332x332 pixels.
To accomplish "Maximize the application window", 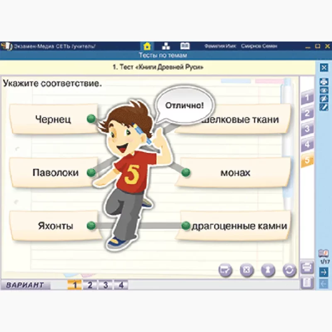I will (317, 46).
